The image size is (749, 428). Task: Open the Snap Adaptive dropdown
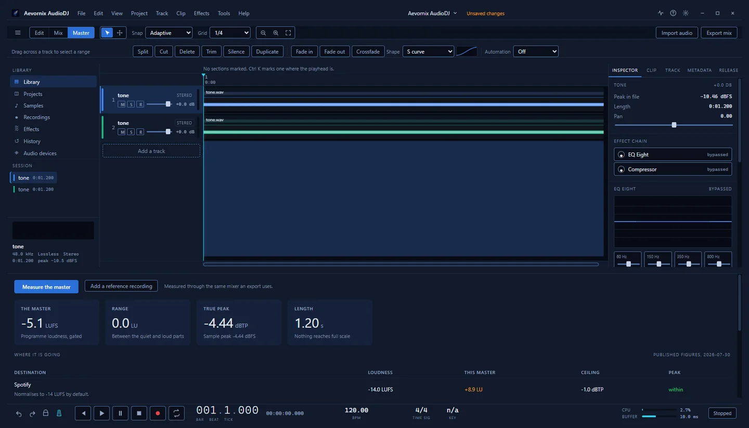pyautogui.click(x=169, y=33)
